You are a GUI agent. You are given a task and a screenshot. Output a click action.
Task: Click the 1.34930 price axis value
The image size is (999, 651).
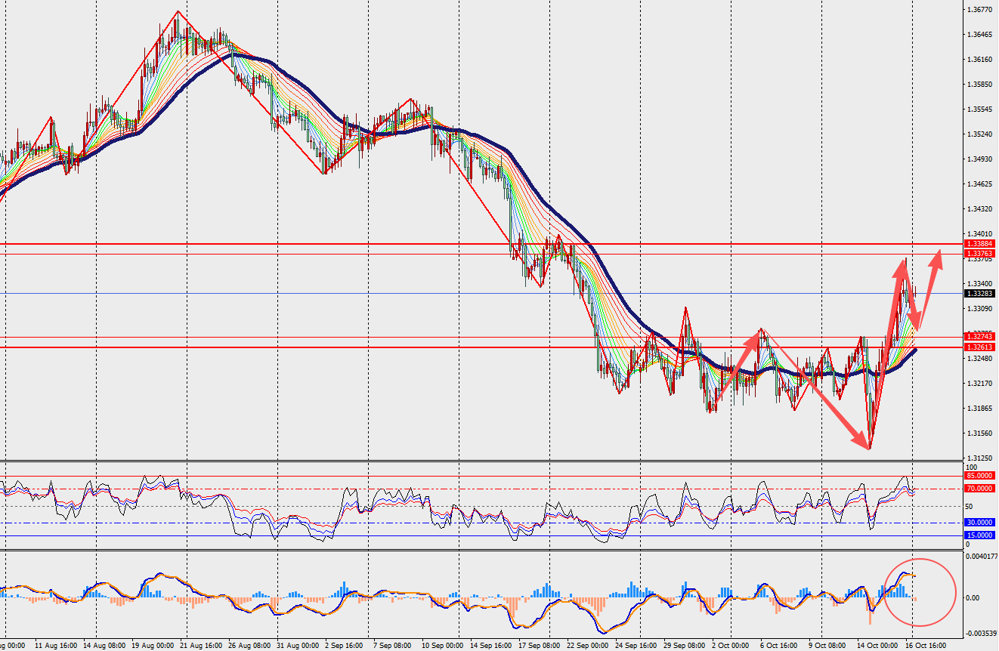click(980, 159)
